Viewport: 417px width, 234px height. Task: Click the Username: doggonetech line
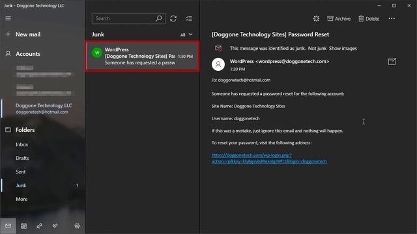point(236,118)
